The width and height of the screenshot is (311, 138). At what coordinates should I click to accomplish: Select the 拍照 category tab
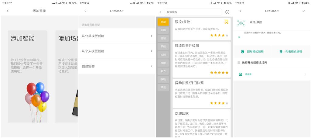pos(163,55)
